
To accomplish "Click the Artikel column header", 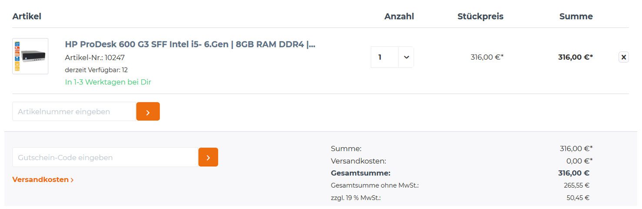I will point(27,17).
